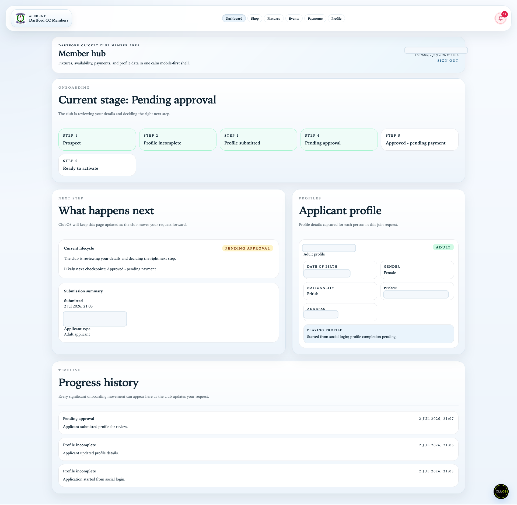The image size is (517, 505).
Task: Open the 'Application started from social login' entry
Action: [x=258, y=475]
